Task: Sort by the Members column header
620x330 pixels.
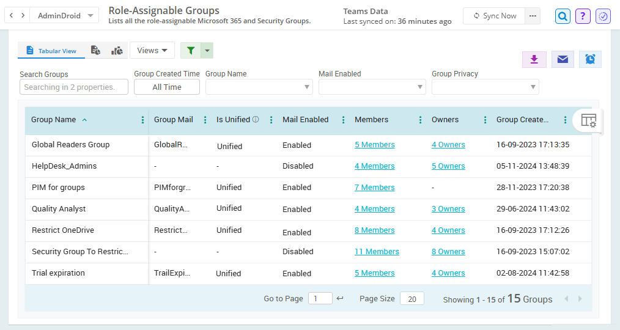Action: click(372, 120)
